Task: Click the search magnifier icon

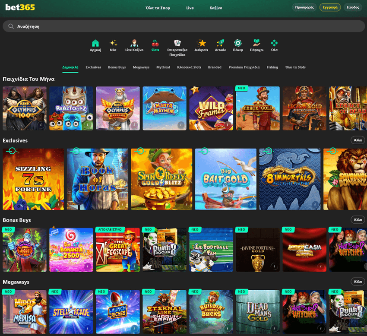Action: 11,26
